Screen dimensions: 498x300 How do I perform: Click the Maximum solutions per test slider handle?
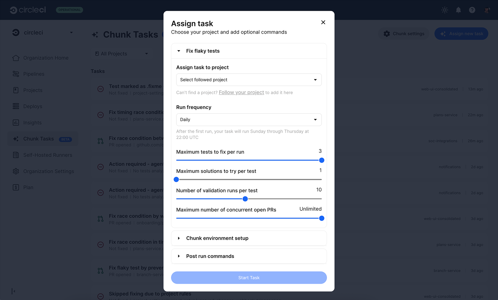pyautogui.click(x=176, y=179)
